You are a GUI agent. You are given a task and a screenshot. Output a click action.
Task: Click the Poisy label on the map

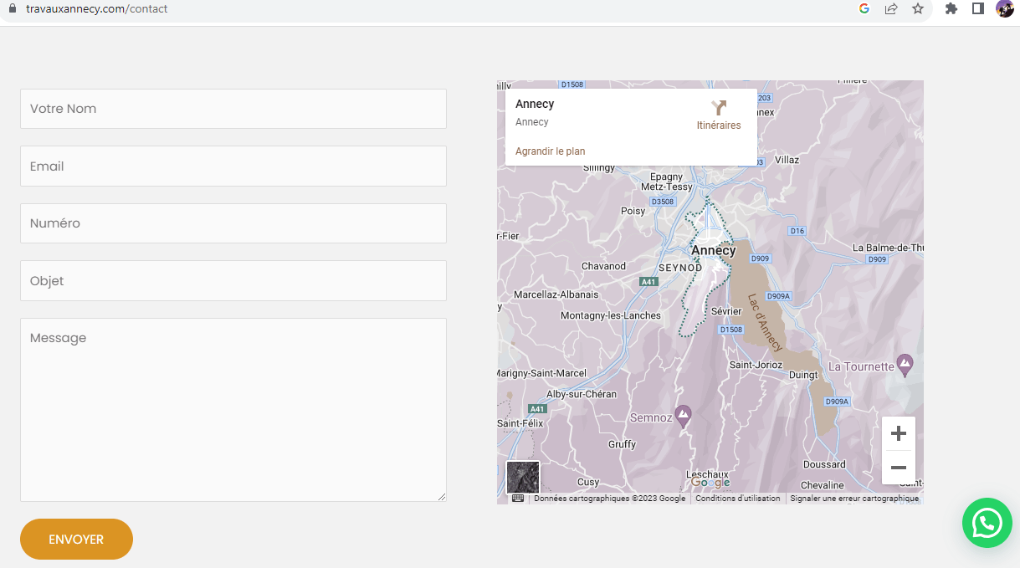click(x=633, y=211)
